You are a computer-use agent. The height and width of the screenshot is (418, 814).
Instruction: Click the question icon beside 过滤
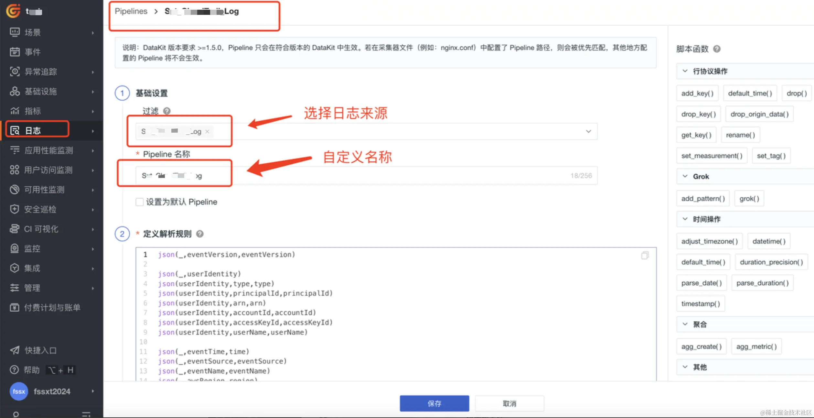(x=167, y=111)
